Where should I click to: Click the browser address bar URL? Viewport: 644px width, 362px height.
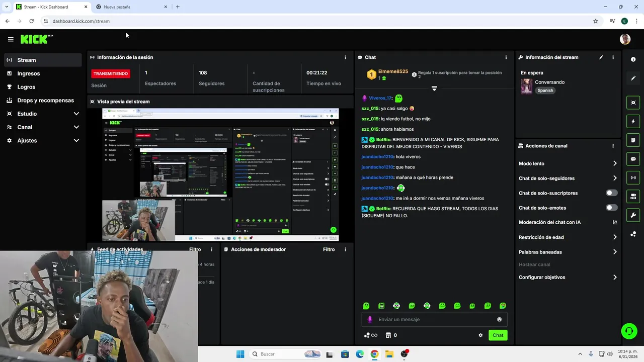[81, 21]
